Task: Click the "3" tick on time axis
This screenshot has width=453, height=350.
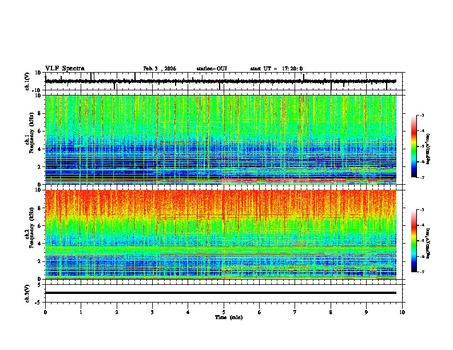Action: coord(152,312)
